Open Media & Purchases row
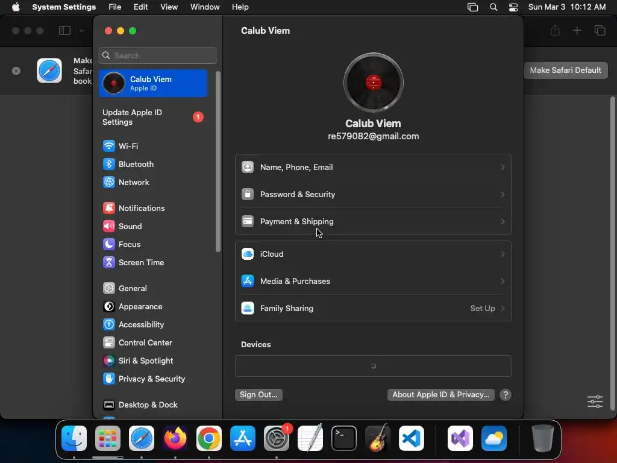617x463 pixels. coord(373,282)
